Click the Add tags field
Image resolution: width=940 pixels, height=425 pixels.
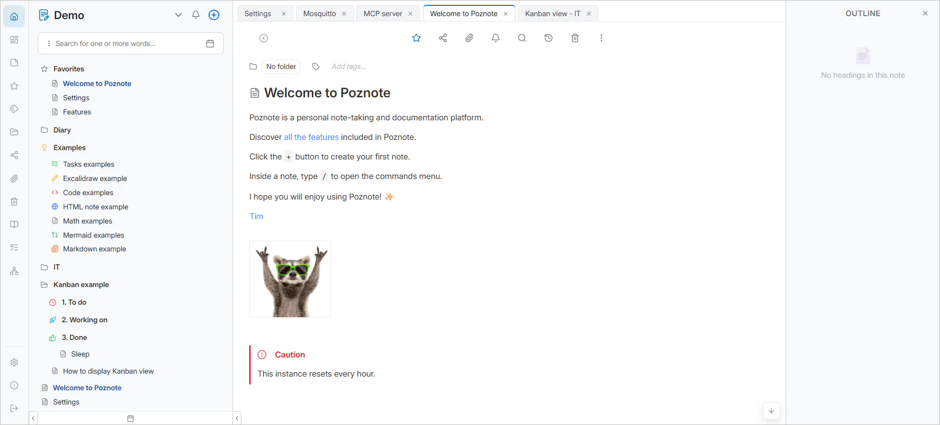coord(349,67)
